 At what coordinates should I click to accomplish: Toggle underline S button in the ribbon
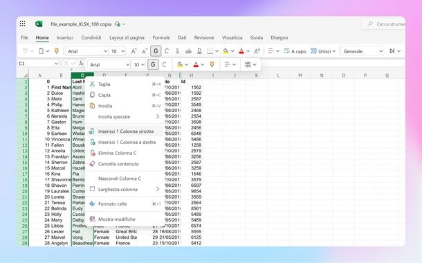tap(178, 51)
